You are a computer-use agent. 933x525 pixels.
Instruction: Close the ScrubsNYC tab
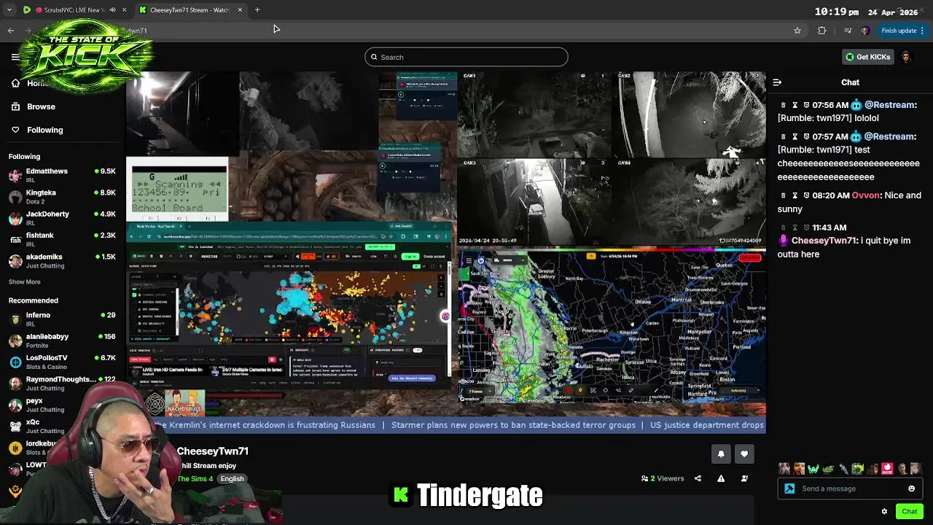124,10
